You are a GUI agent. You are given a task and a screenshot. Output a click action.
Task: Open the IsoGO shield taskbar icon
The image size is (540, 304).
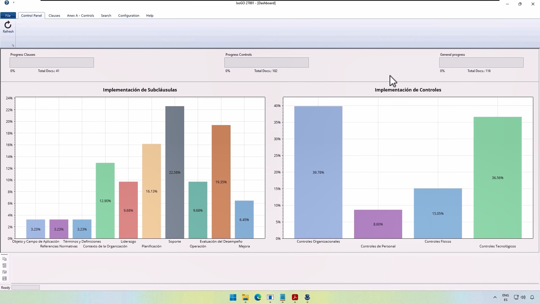pos(307,298)
